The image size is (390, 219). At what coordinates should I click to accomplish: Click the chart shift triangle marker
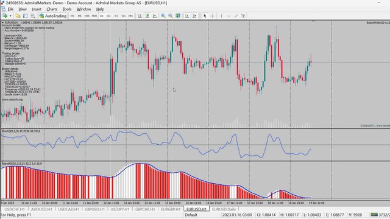pos(313,21)
